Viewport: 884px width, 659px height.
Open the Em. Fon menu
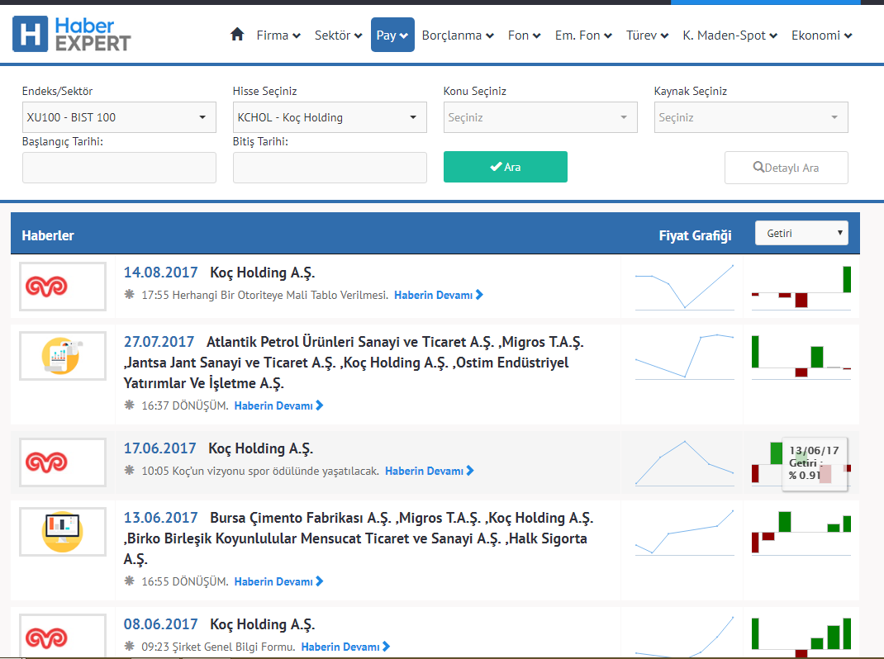tap(583, 35)
